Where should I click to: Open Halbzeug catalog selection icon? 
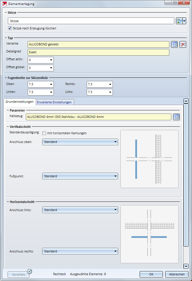pos(176,117)
